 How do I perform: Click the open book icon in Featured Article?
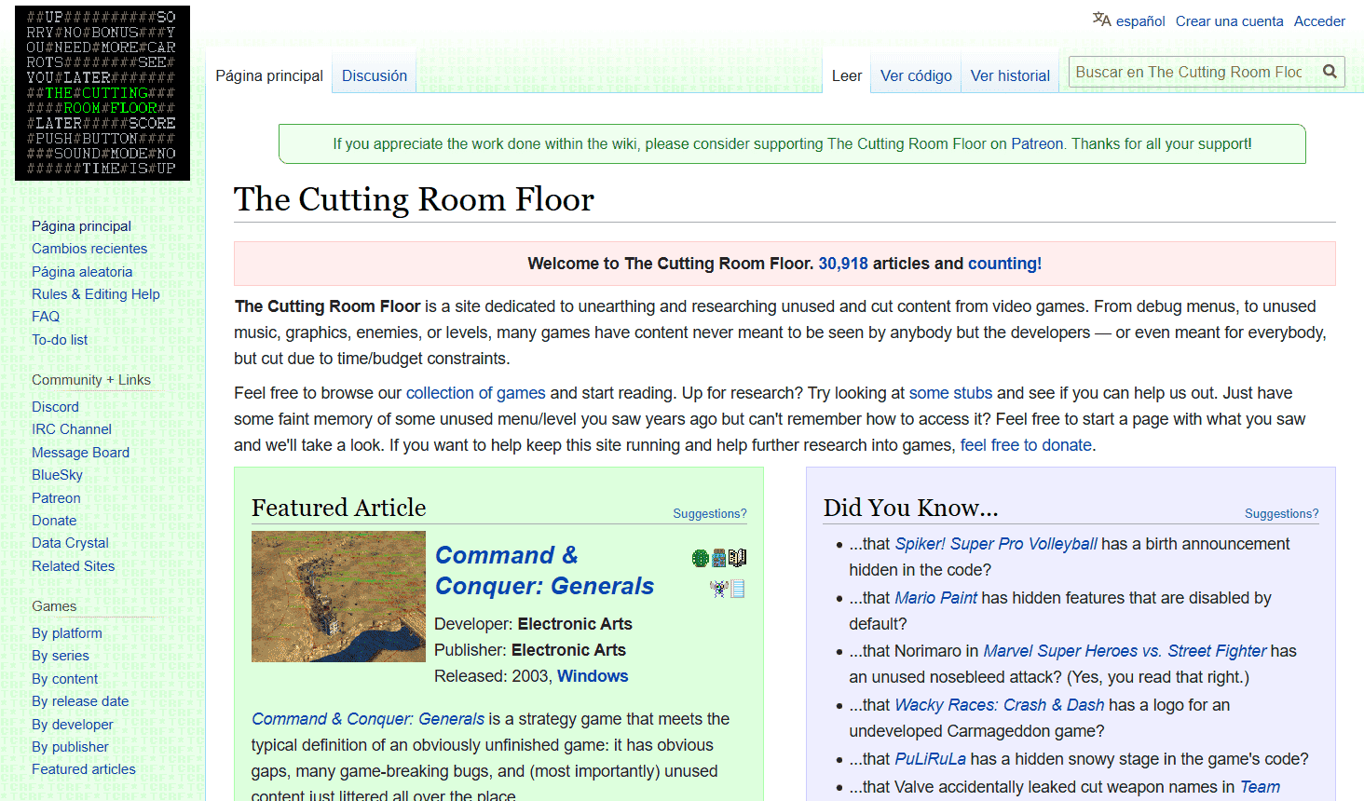point(738,558)
